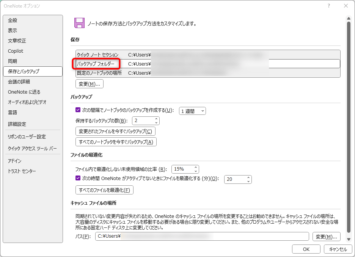Click すべてのノートブックを今すぐバックアップ button
The height and width of the screenshot is (257, 355).
pyautogui.click(x=116, y=142)
